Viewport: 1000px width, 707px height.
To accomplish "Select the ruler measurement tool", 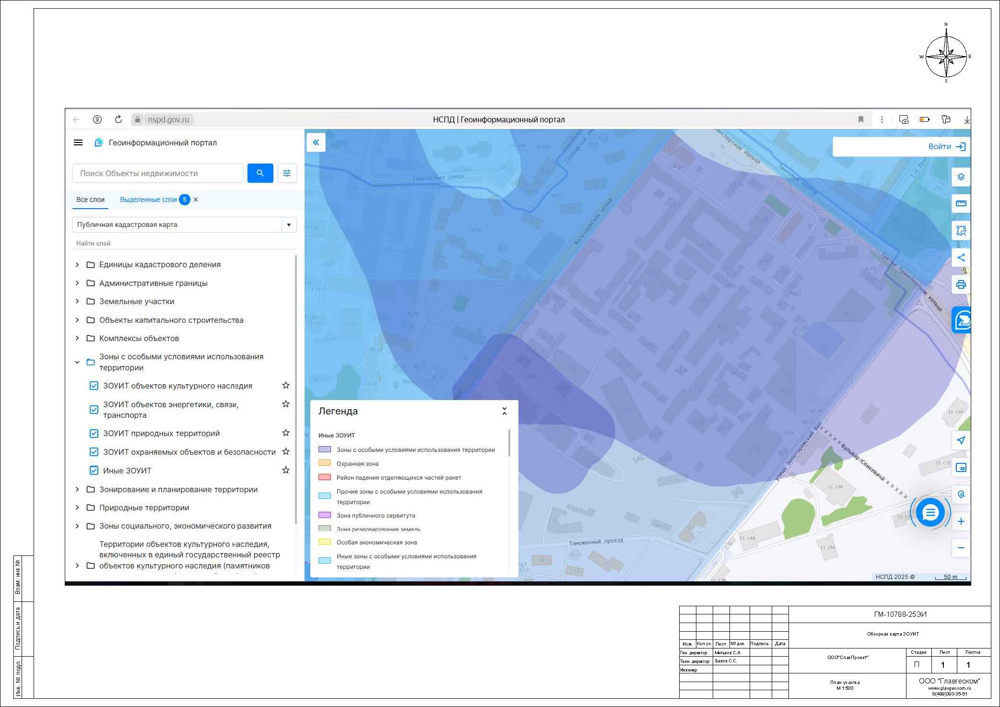I will click(x=961, y=203).
